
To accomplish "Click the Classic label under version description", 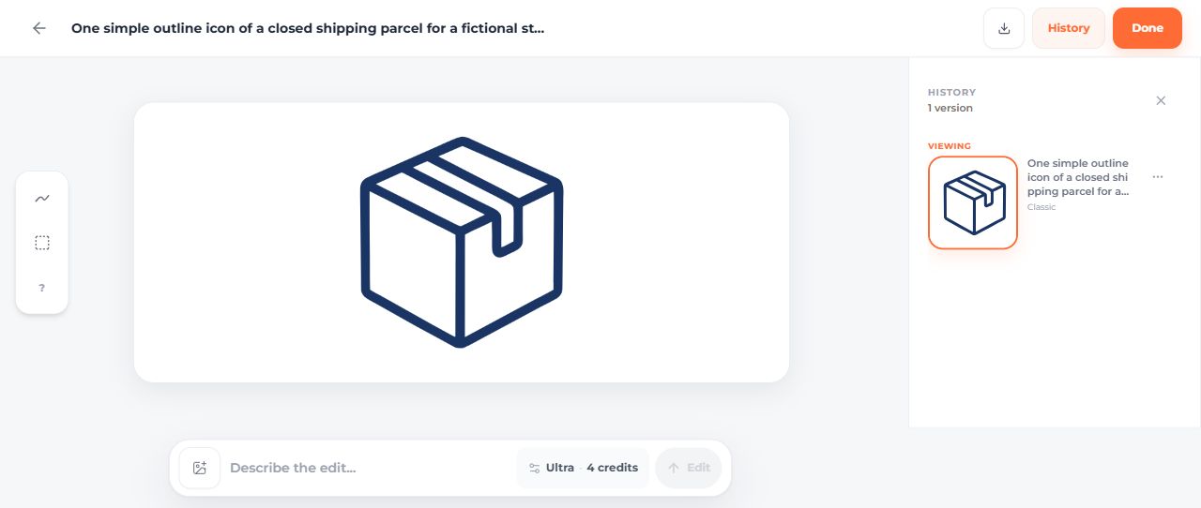I will (1041, 207).
